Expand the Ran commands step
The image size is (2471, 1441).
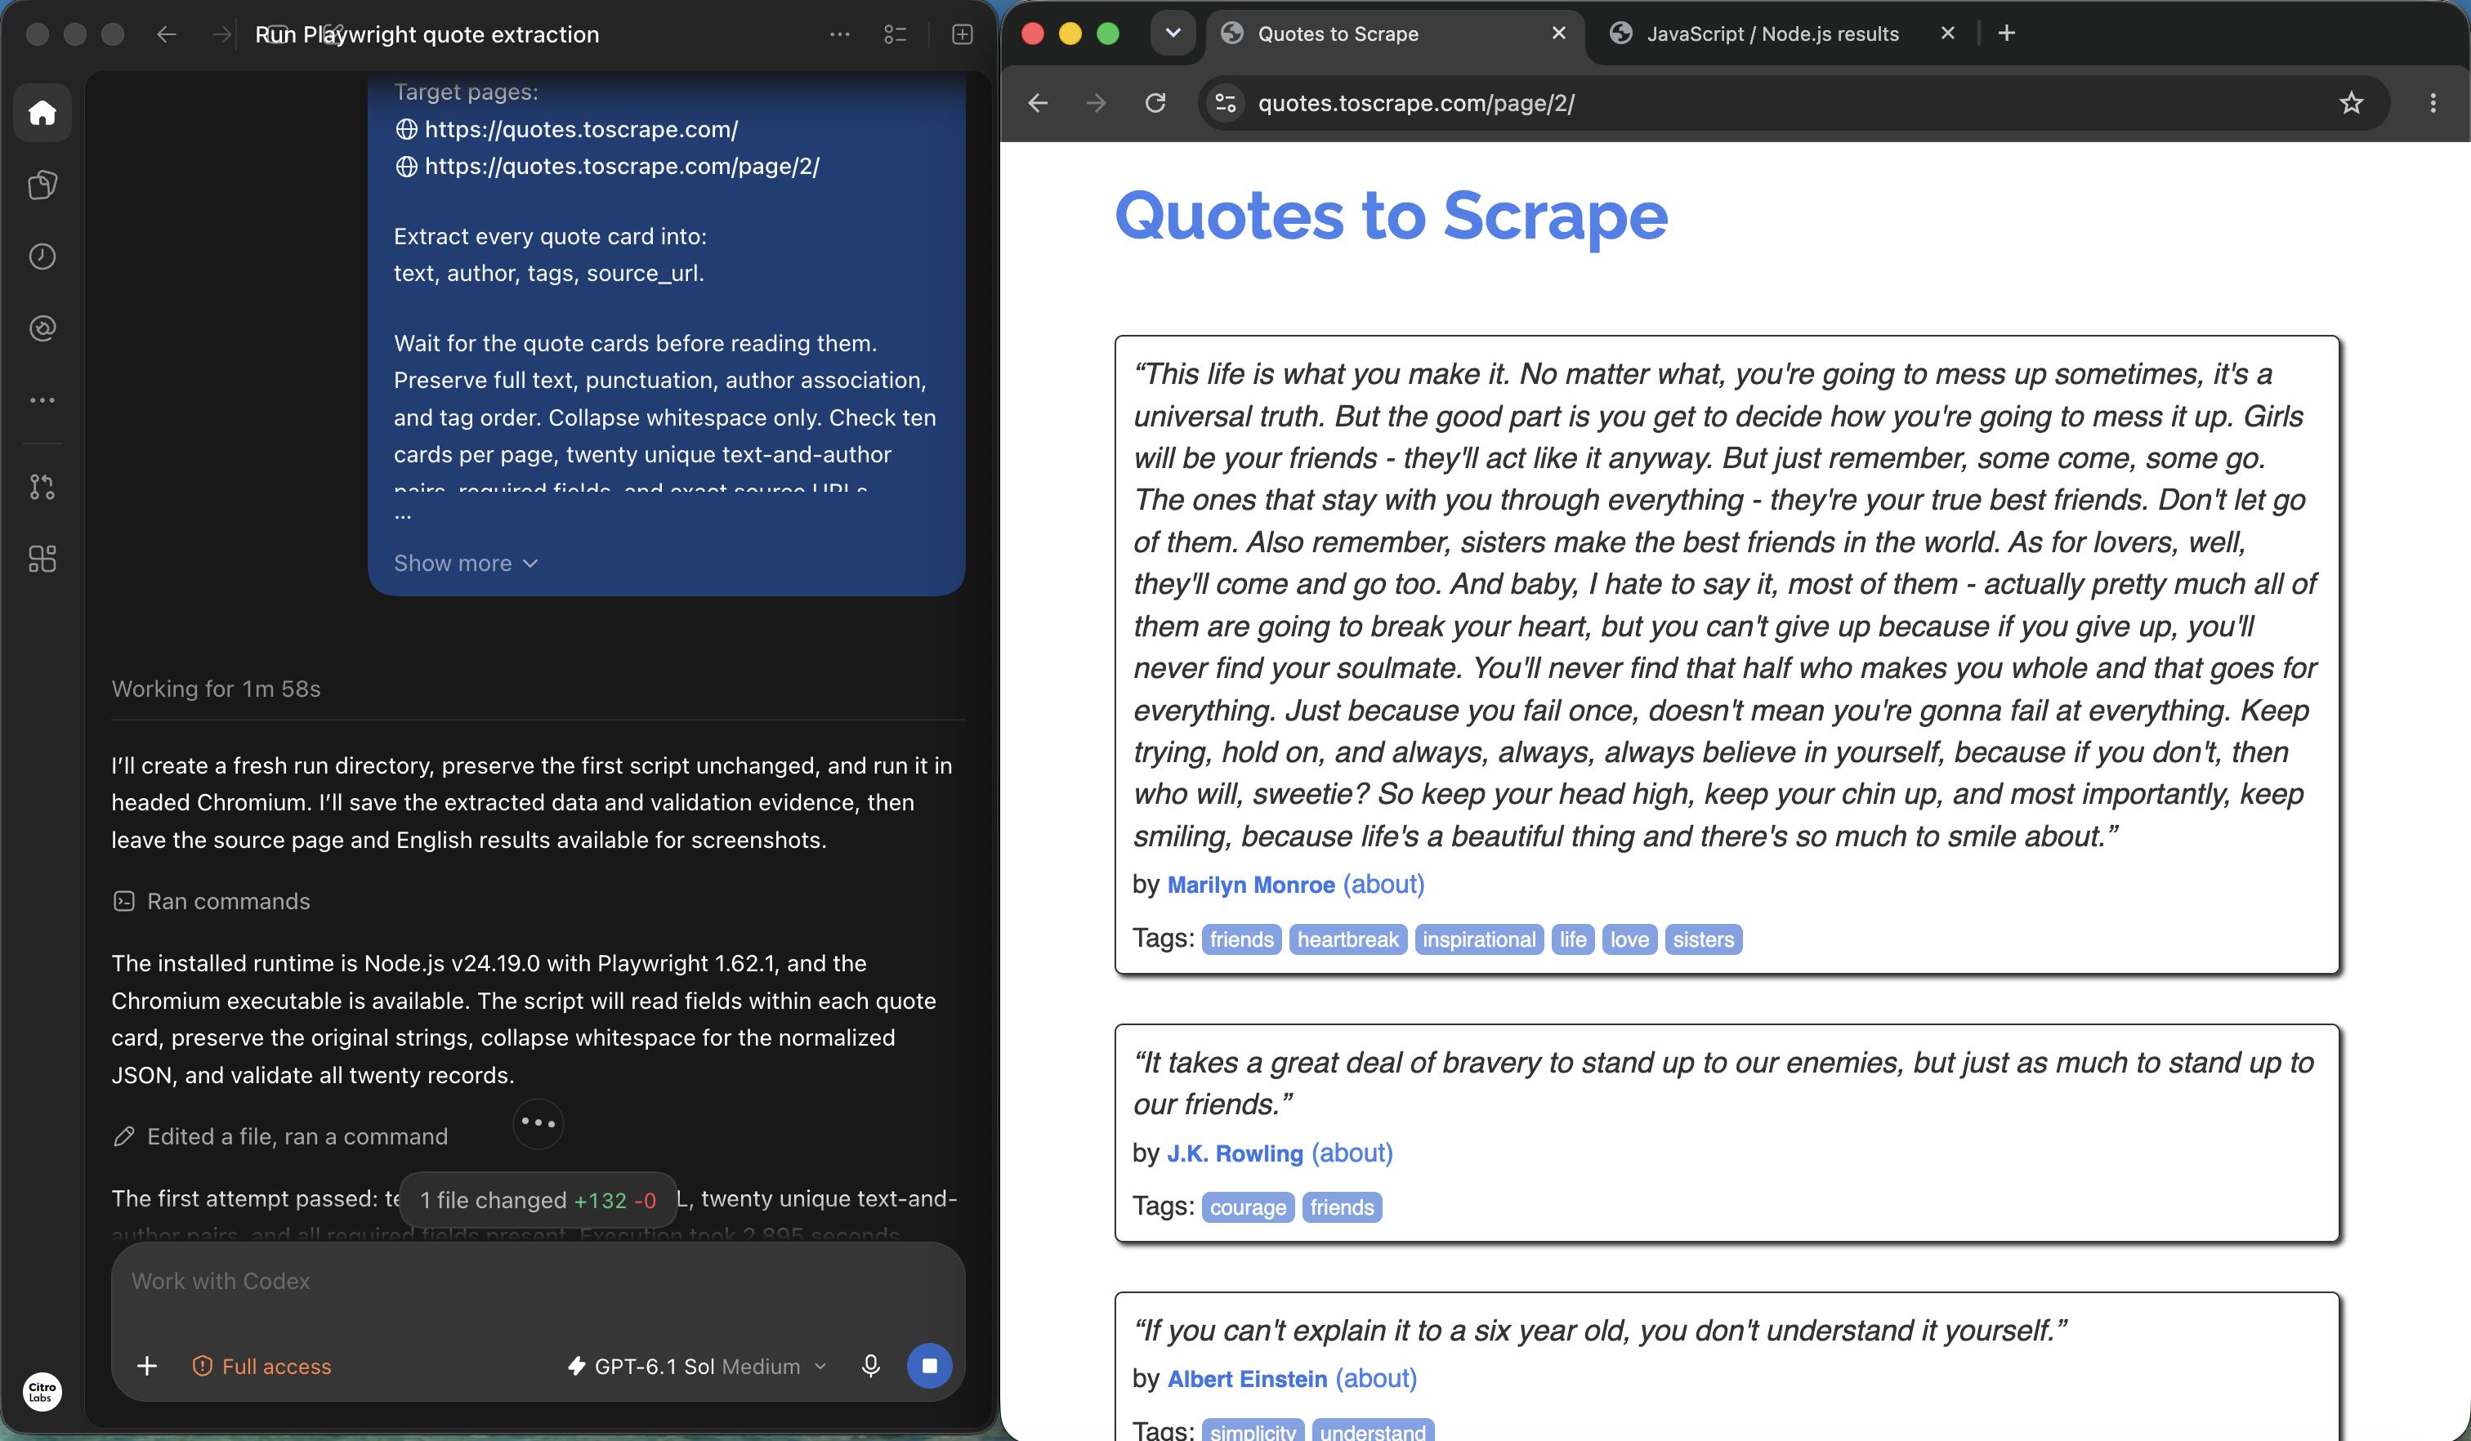[212, 902]
